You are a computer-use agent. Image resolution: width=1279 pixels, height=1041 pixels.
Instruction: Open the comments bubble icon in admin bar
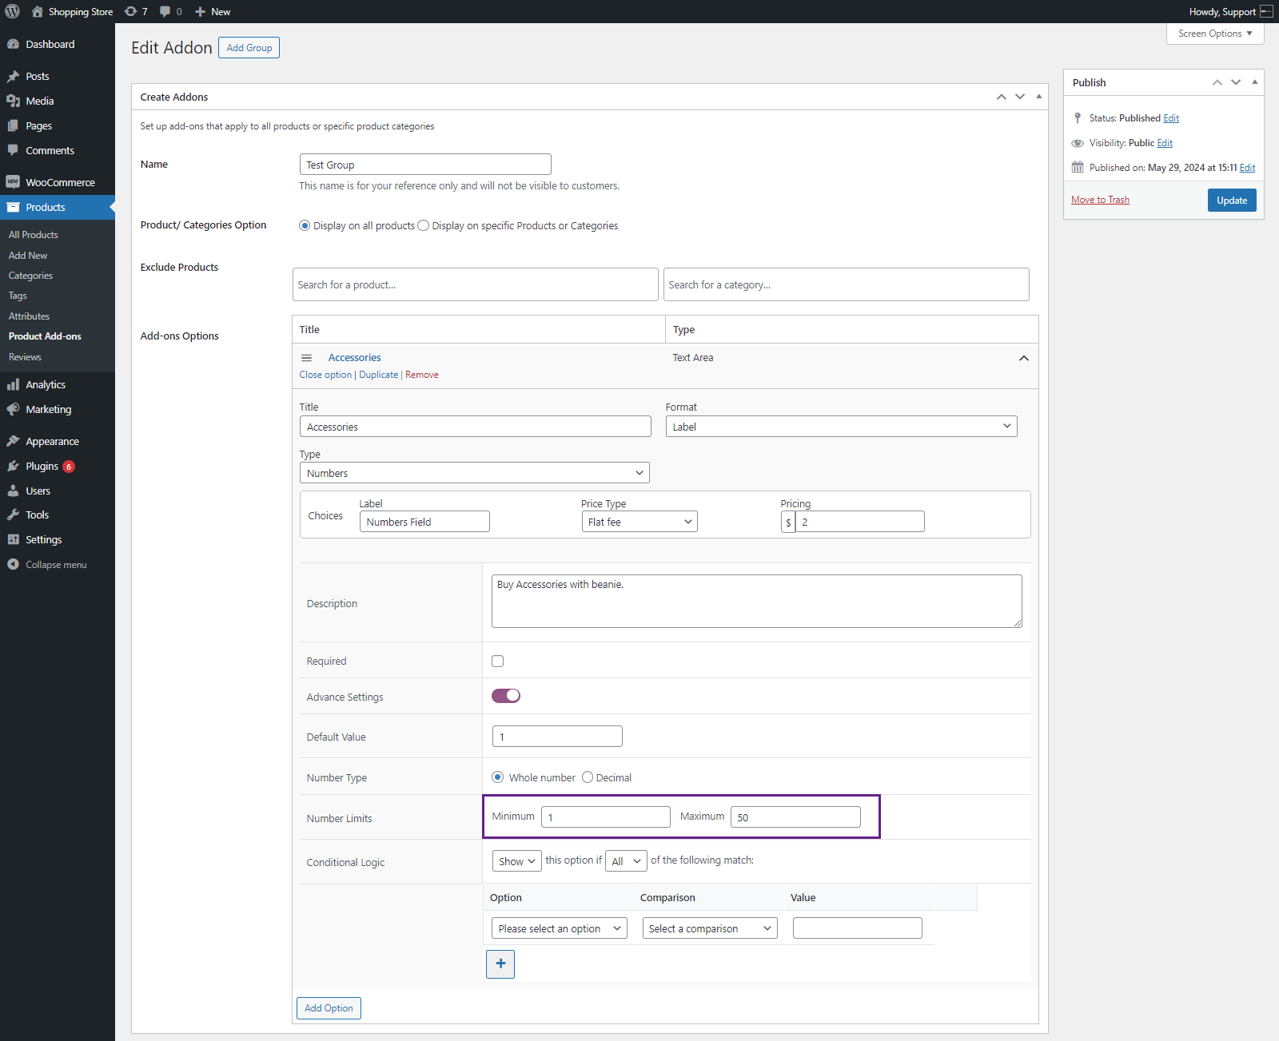(x=165, y=11)
